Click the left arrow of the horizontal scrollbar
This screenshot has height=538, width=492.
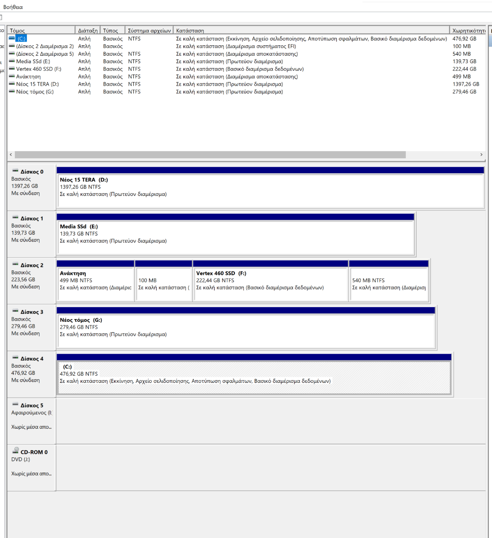[x=11, y=155]
